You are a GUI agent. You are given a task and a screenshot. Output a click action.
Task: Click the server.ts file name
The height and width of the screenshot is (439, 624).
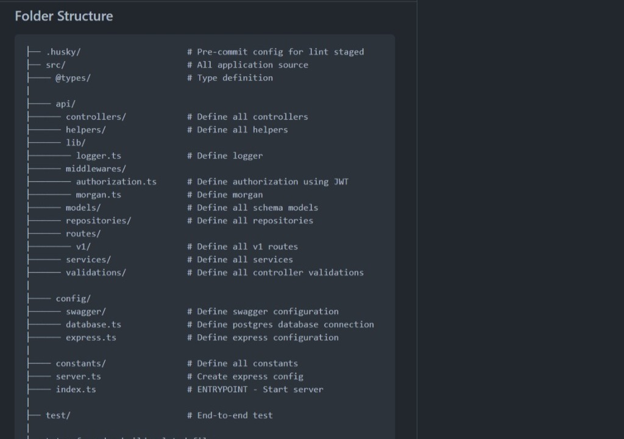pos(79,376)
